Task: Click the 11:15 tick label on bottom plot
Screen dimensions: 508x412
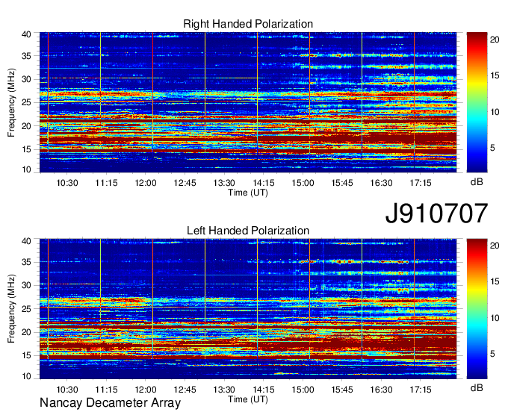Action: click(106, 390)
